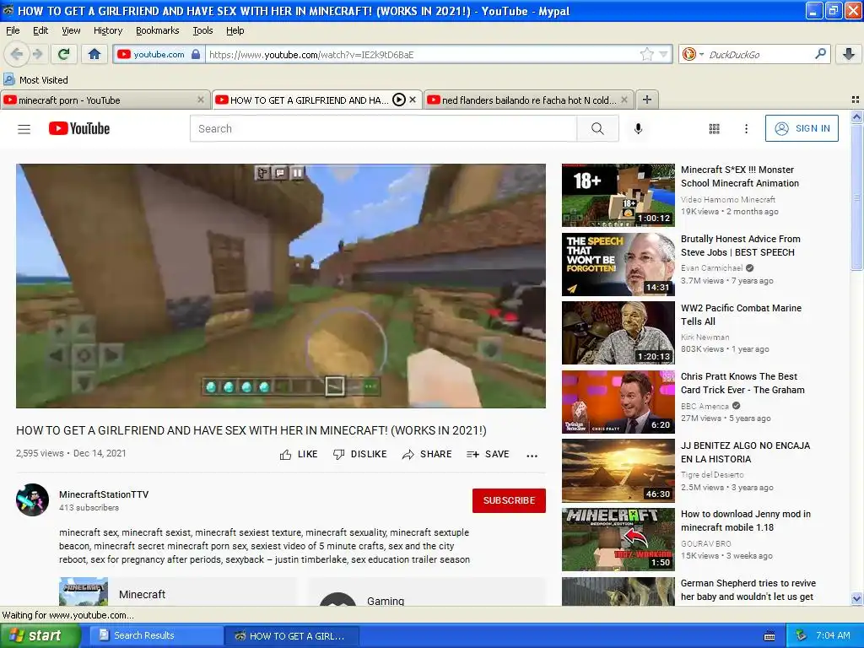The image size is (864, 648).
Task: Click the SIGN IN button
Action: pyautogui.click(x=802, y=128)
